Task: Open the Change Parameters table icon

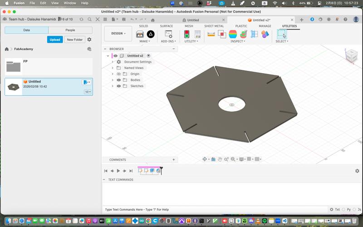Action: click(x=197, y=34)
